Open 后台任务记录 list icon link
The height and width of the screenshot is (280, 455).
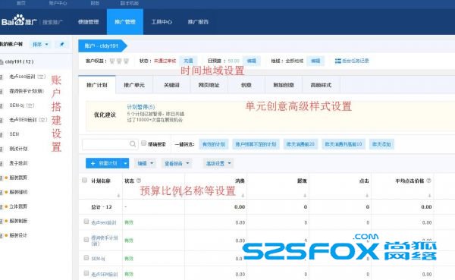click(352, 61)
